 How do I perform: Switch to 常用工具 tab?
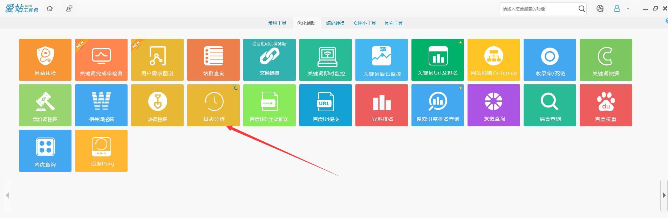277,23
